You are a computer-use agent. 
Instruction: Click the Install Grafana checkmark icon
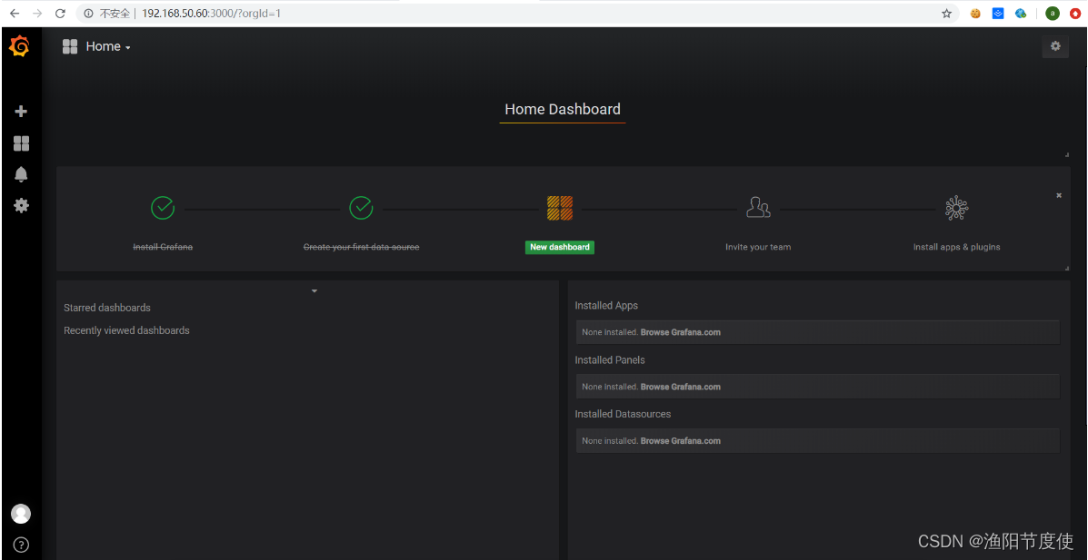(x=163, y=207)
